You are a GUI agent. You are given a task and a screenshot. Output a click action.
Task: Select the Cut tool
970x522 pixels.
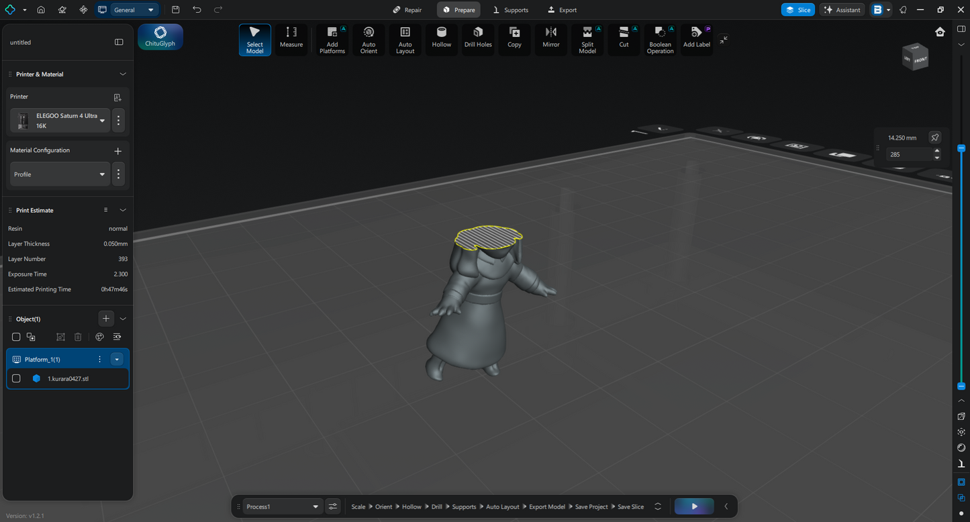[624, 40]
